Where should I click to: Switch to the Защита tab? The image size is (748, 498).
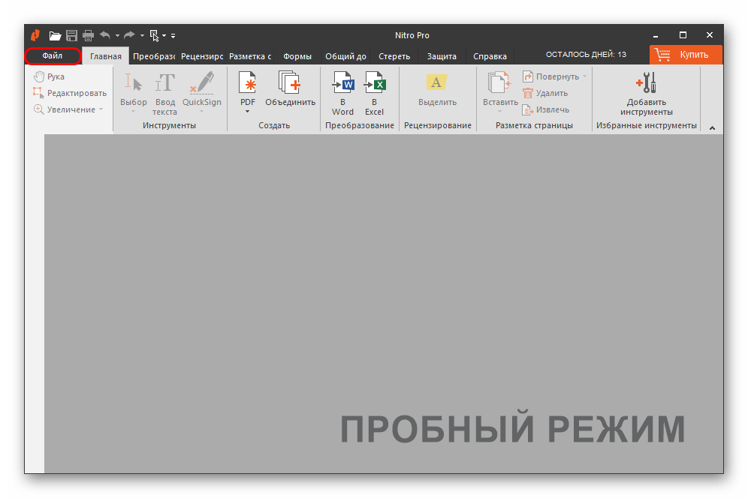click(x=441, y=56)
